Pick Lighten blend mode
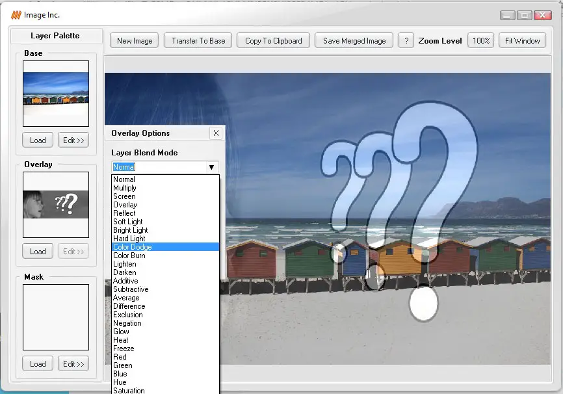The width and height of the screenshot is (563, 394). 165,264
